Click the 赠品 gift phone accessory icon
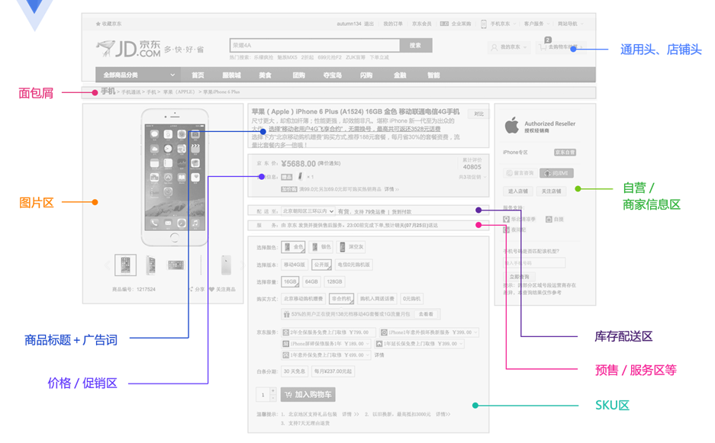This screenshot has width=715, height=443. [300, 176]
